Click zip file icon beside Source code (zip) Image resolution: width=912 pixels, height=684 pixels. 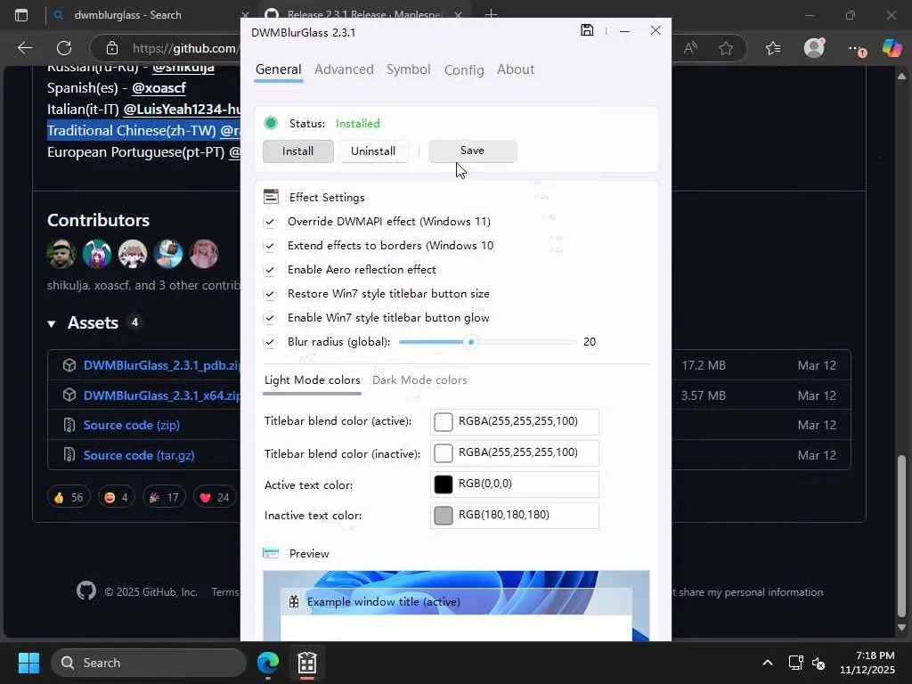point(69,425)
